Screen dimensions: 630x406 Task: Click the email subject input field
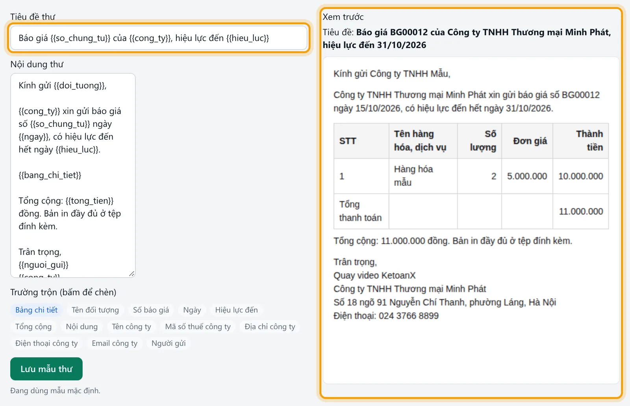159,38
